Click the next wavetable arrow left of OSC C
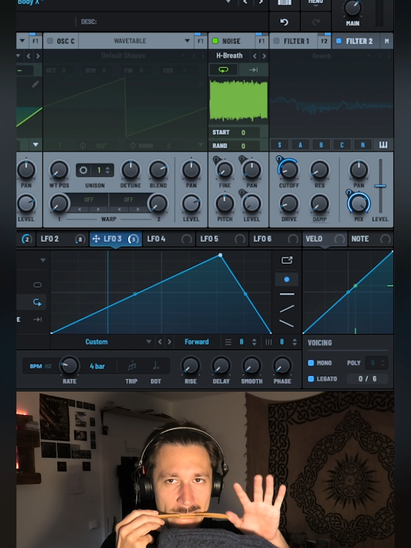 [x=38, y=56]
